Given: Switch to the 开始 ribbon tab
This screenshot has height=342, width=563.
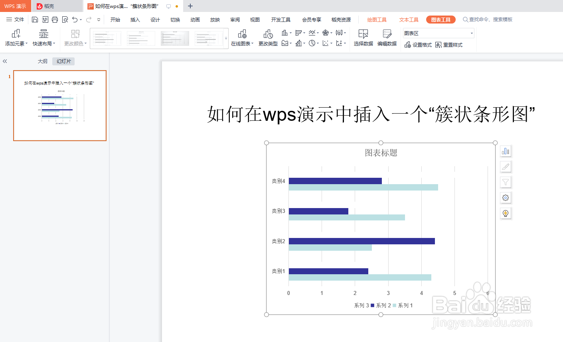Looking at the screenshot, I should pos(115,20).
